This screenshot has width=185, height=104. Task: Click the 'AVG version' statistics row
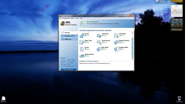click(x=66, y=64)
